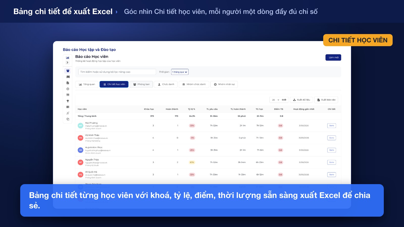This screenshot has width=404, height=227.
Task: Click the TG học column header
Action: point(259,109)
